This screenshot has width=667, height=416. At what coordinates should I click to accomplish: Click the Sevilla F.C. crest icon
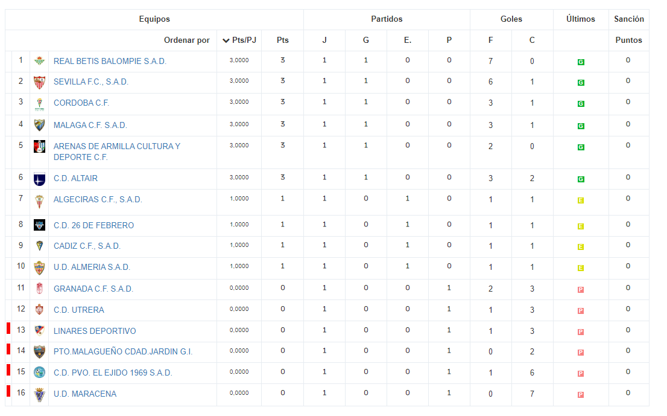(40, 82)
